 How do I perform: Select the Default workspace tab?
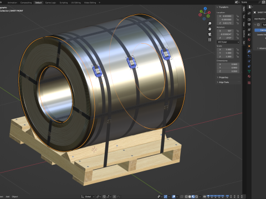point(38,3)
